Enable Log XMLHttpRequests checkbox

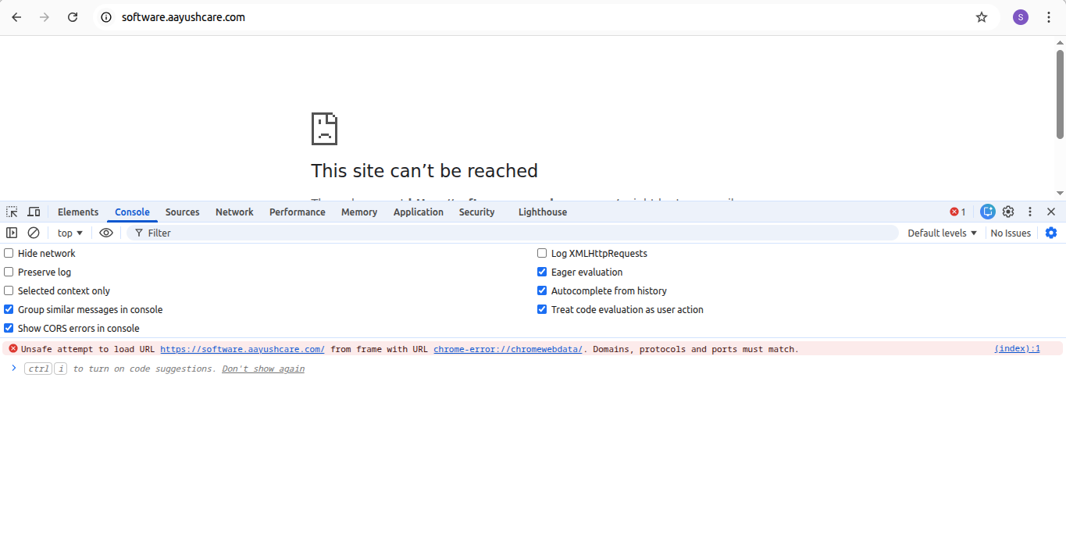tap(542, 253)
